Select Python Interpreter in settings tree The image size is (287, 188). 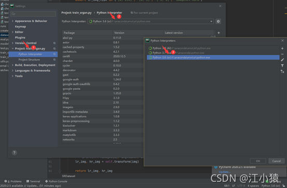[x=33, y=54]
